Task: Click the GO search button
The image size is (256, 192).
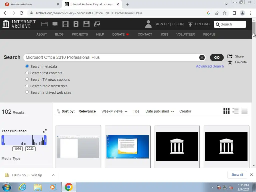Action: [x=217, y=57]
